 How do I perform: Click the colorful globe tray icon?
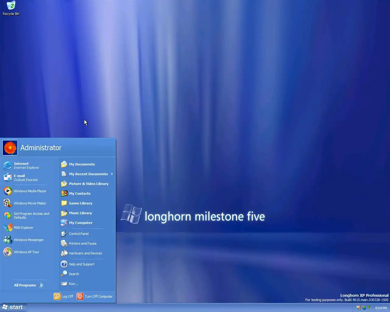364,308
